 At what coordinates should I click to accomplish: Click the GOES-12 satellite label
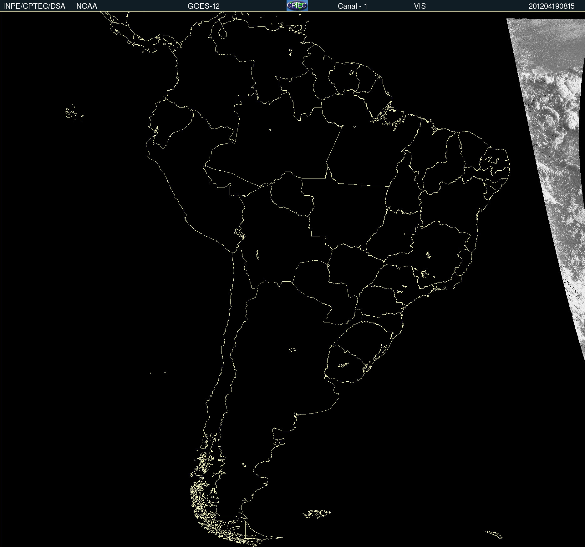pyautogui.click(x=204, y=6)
